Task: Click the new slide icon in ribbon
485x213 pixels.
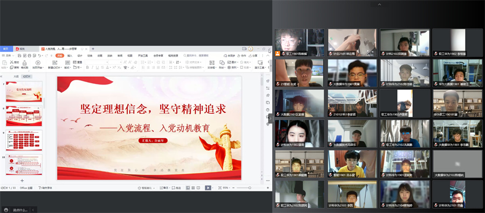Action: [54, 63]
